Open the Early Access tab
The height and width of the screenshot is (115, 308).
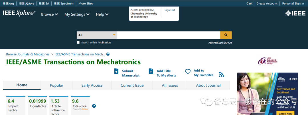[92, 85]
